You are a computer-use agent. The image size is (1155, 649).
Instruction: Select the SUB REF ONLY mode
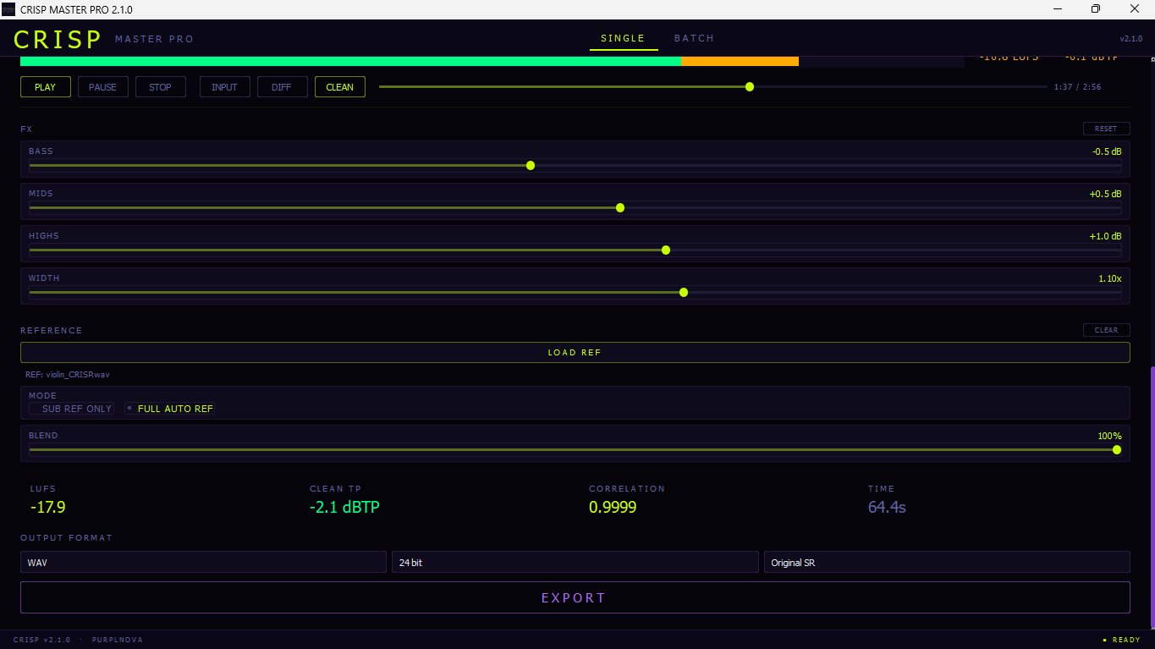point(71,408)
